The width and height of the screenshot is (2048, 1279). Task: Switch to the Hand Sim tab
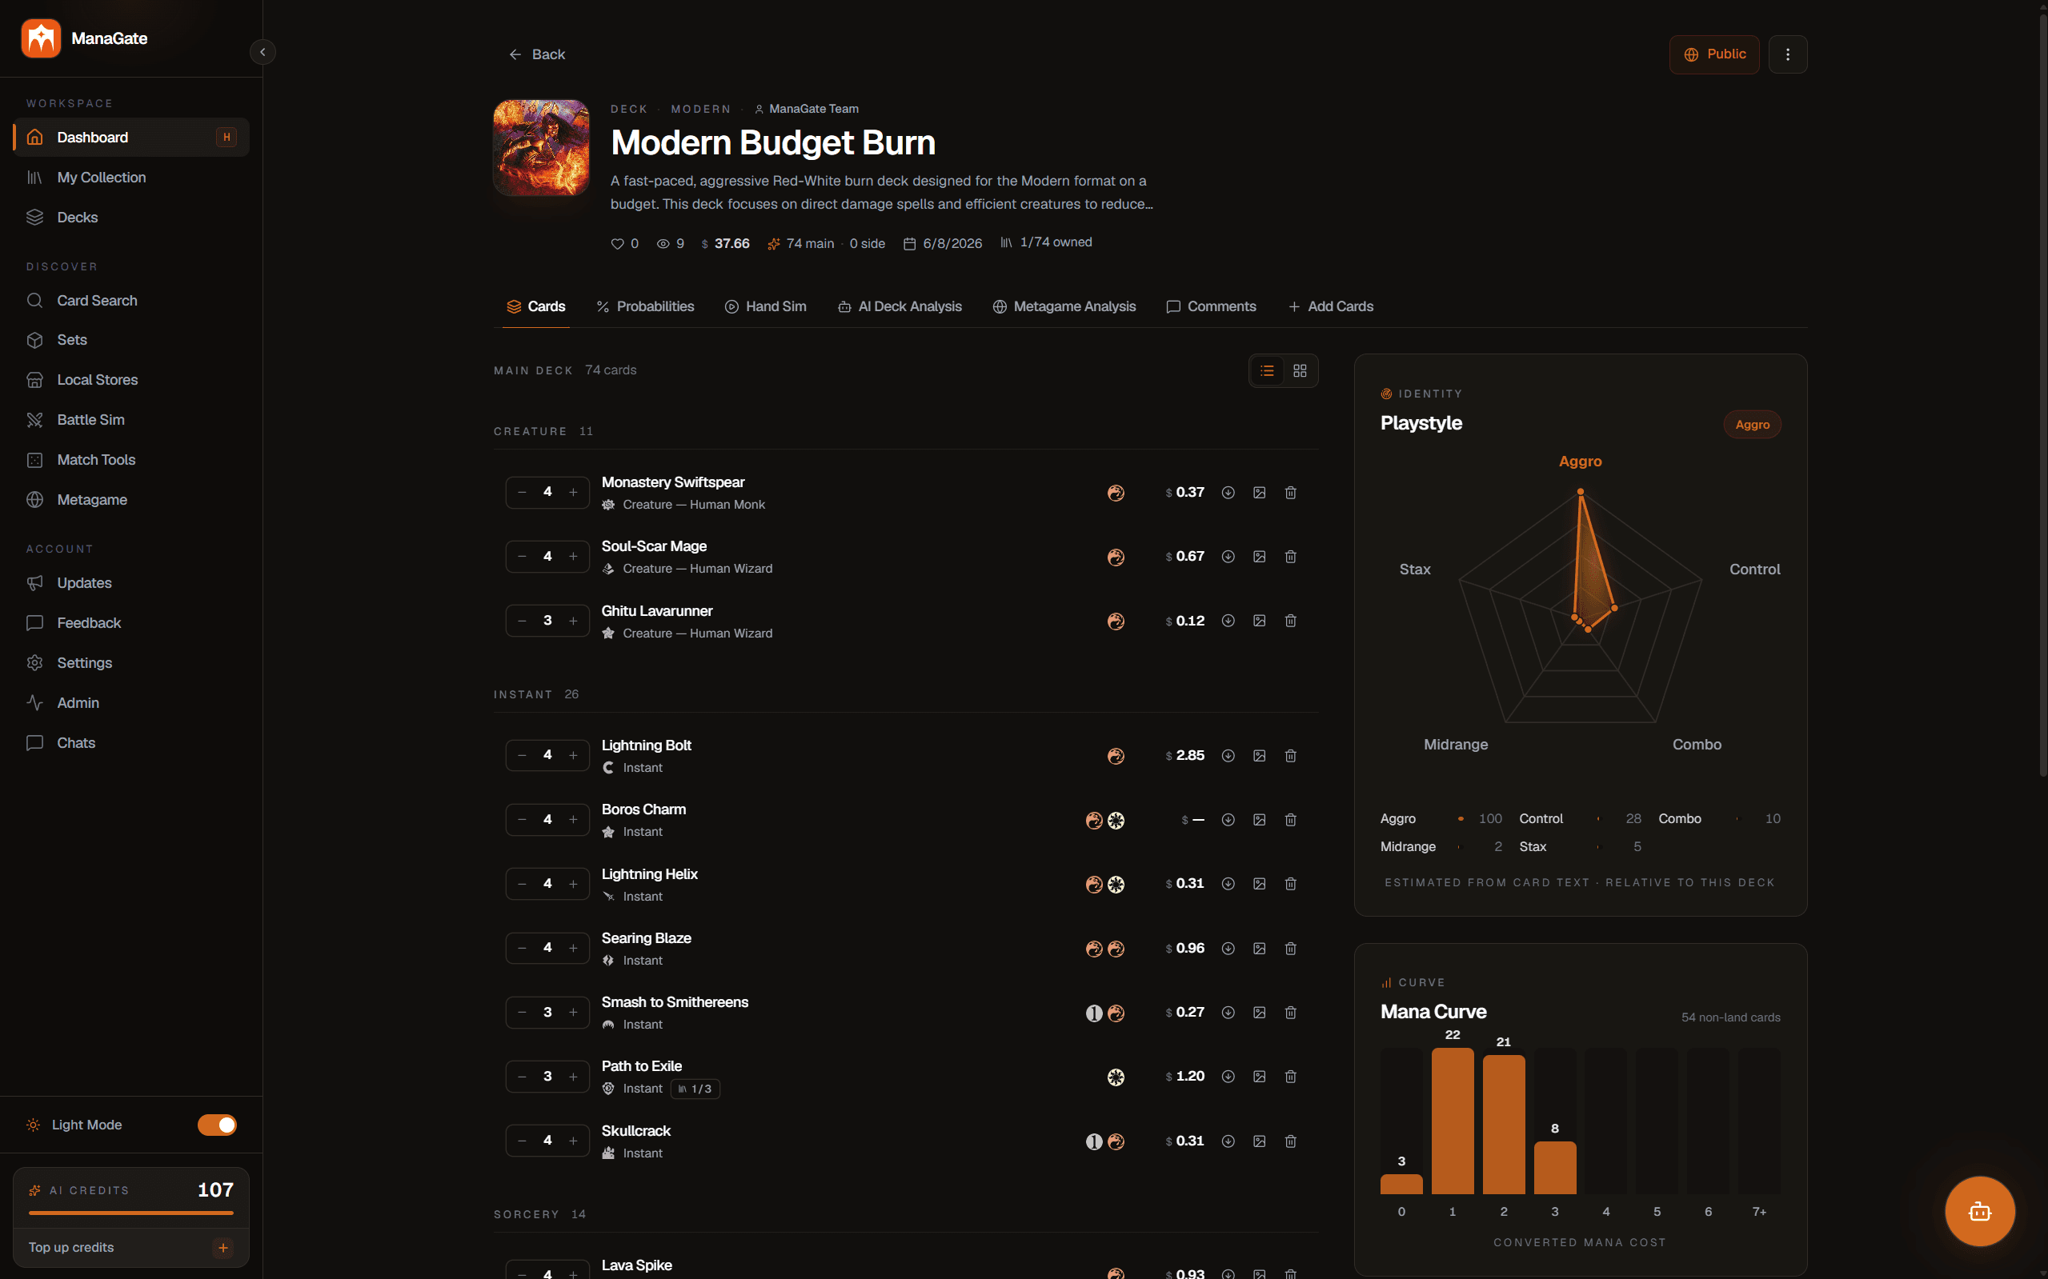[765, 306]
